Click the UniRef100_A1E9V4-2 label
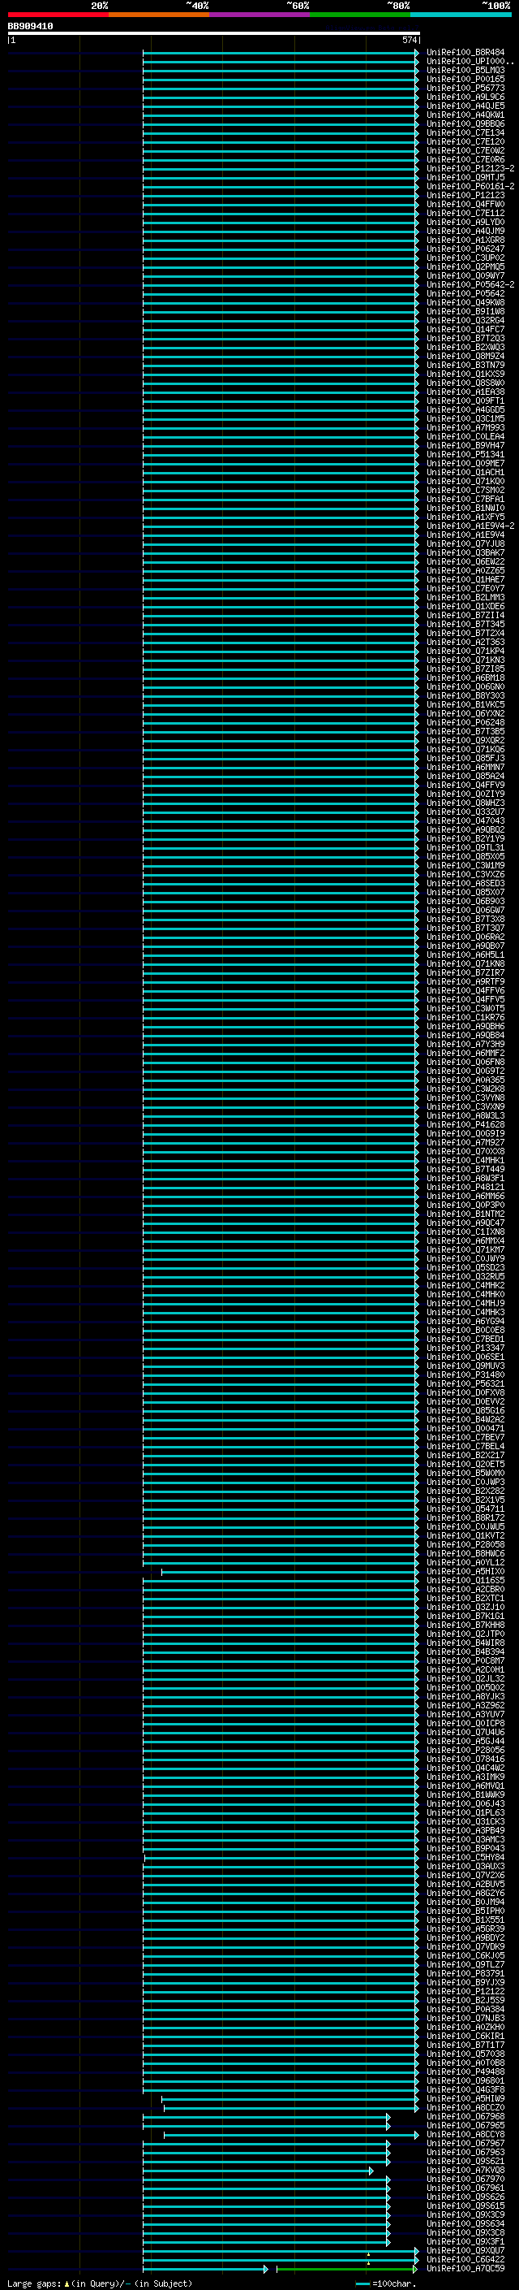Image resolution: width=519 pixels, height=2290 pixels. point(470,526)
